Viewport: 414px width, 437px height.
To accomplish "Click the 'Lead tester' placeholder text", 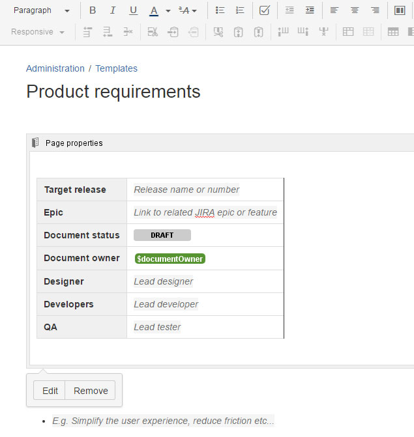I will [x=157, y=327].
